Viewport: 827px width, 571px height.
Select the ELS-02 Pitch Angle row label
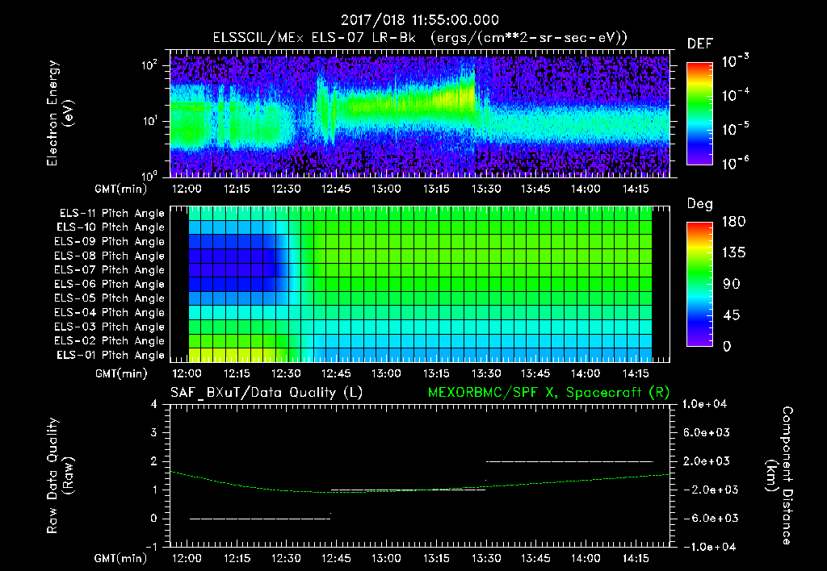click(110, 341)
